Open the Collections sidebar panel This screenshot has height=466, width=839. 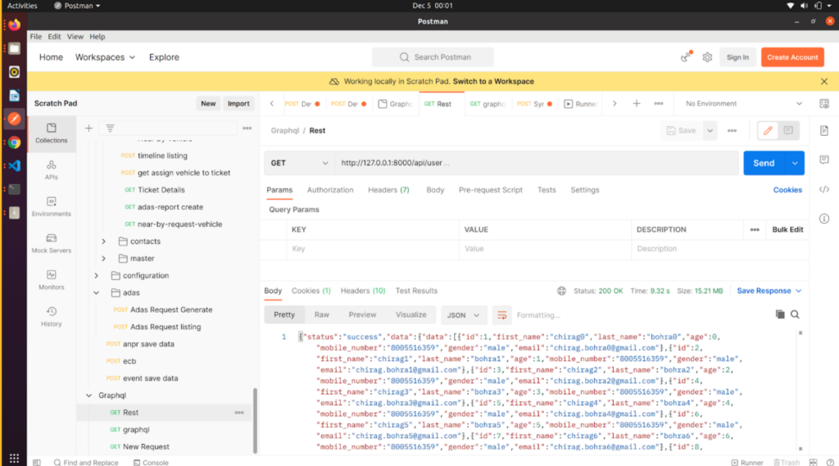coord(52,133)
